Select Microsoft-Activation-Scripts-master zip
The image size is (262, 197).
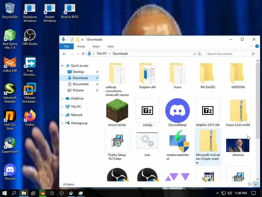[x=208, y=146]
